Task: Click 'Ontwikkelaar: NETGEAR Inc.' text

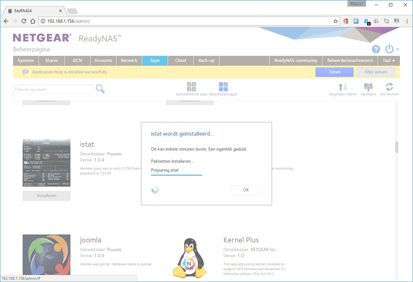Action: [x=250, y=249]
